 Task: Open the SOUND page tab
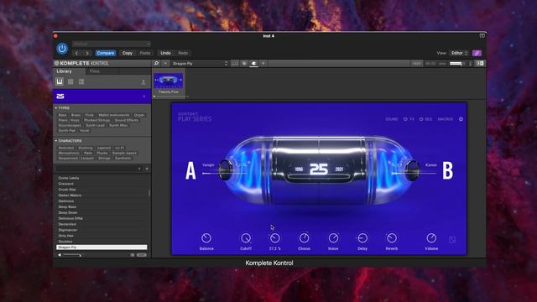click(x=392, y=119)
